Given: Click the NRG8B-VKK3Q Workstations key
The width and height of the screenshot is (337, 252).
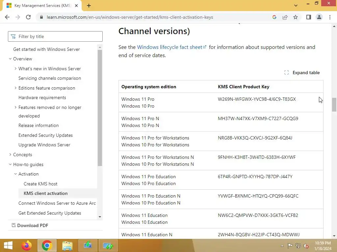Looking at the screenshot, I should click(255, 138).
